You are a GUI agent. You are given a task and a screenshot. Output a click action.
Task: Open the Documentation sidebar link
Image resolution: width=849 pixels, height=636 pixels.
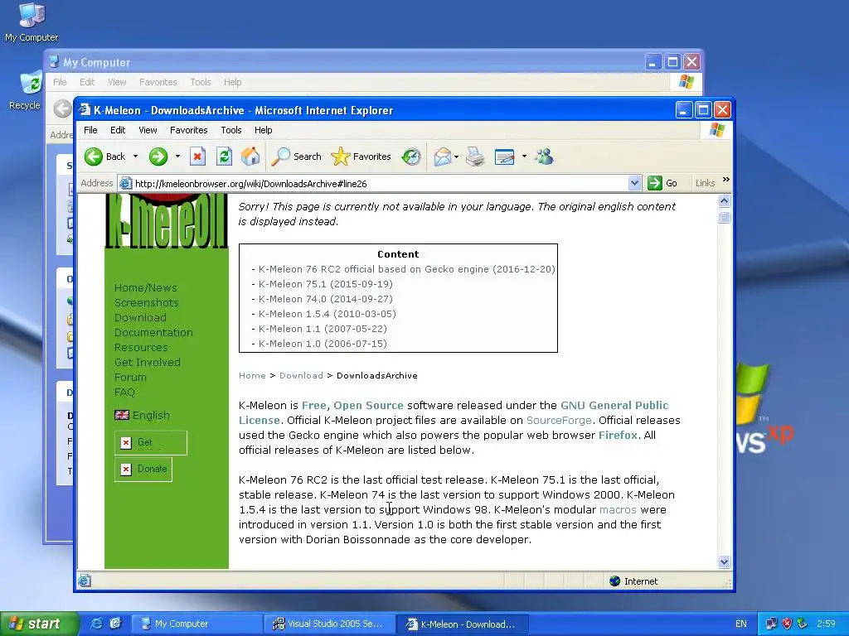pos(153,333)
